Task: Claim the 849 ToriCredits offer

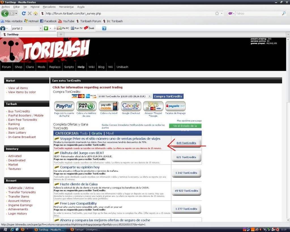Action: pos(186,143)
